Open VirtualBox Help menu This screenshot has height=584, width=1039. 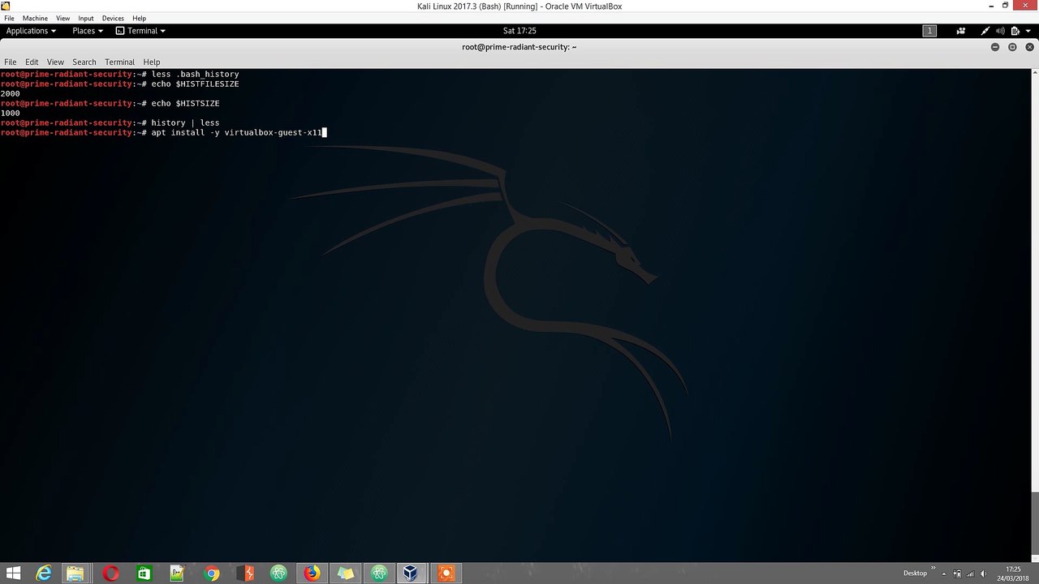pos(139,18)
